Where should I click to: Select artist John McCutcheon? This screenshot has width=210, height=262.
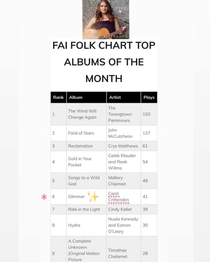click(x=120, y=133)
